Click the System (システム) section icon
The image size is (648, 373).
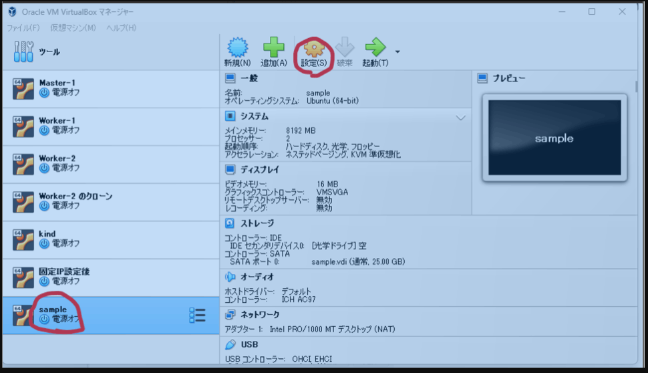pyautogui.click(x=230, y=116)
